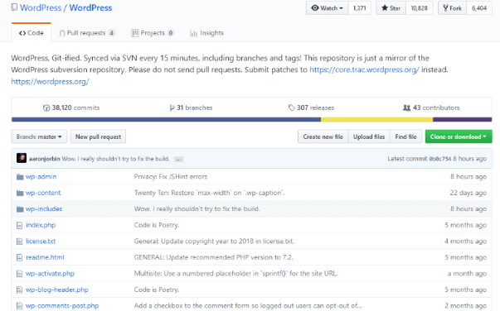Open the WordPress owner link in the header

(41, 8)
